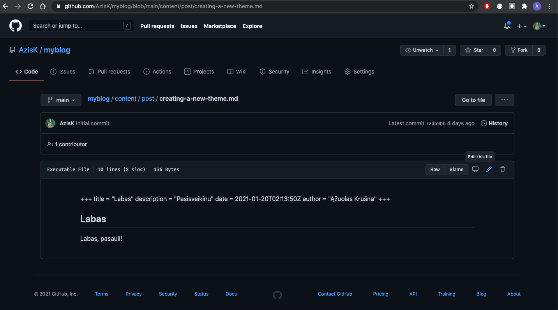Click the browser forward arrow

coord(18,6)
